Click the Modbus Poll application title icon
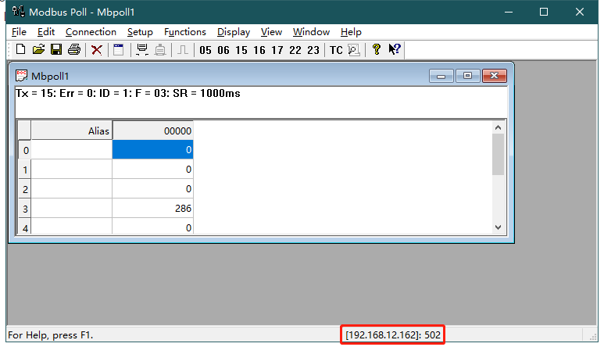 [18, 12]
